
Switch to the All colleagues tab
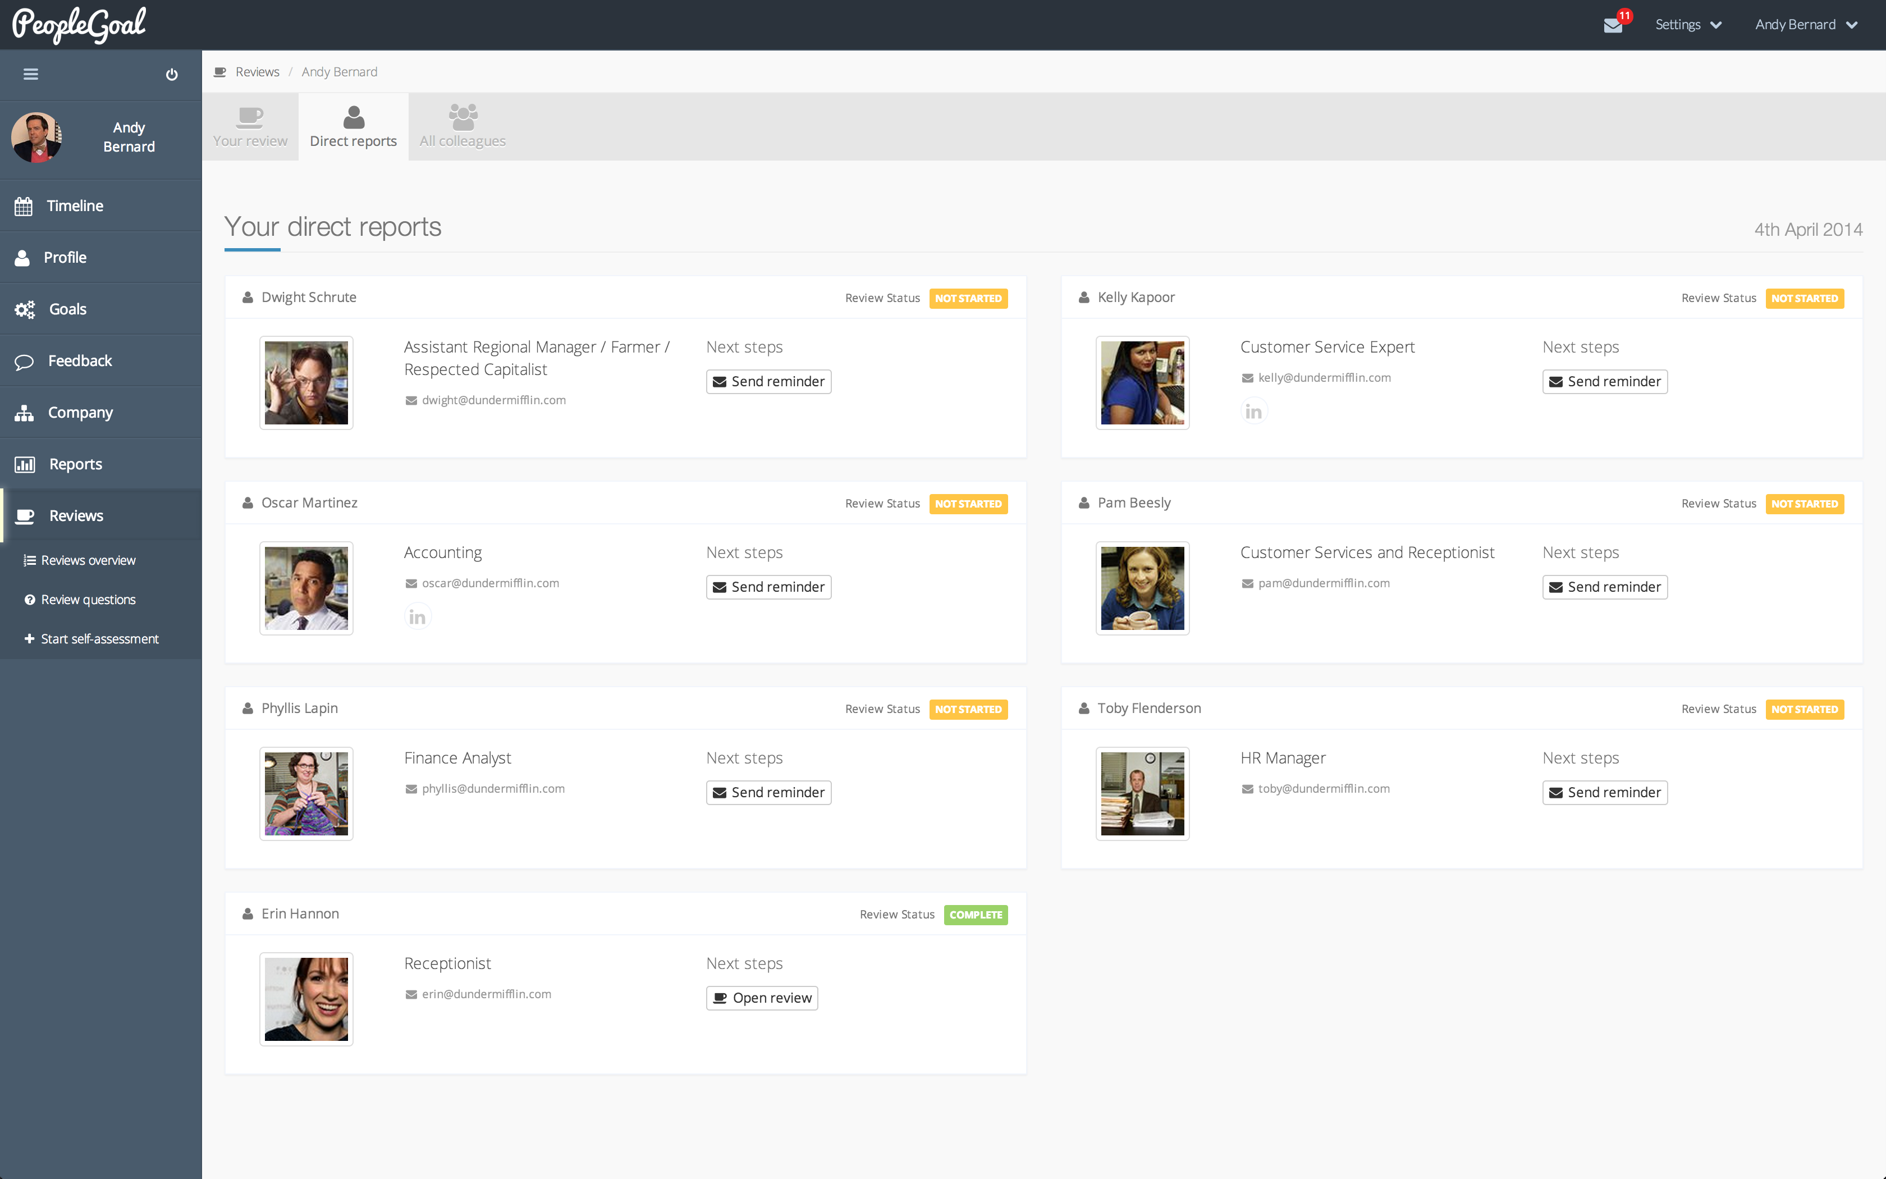click(462, 126)
